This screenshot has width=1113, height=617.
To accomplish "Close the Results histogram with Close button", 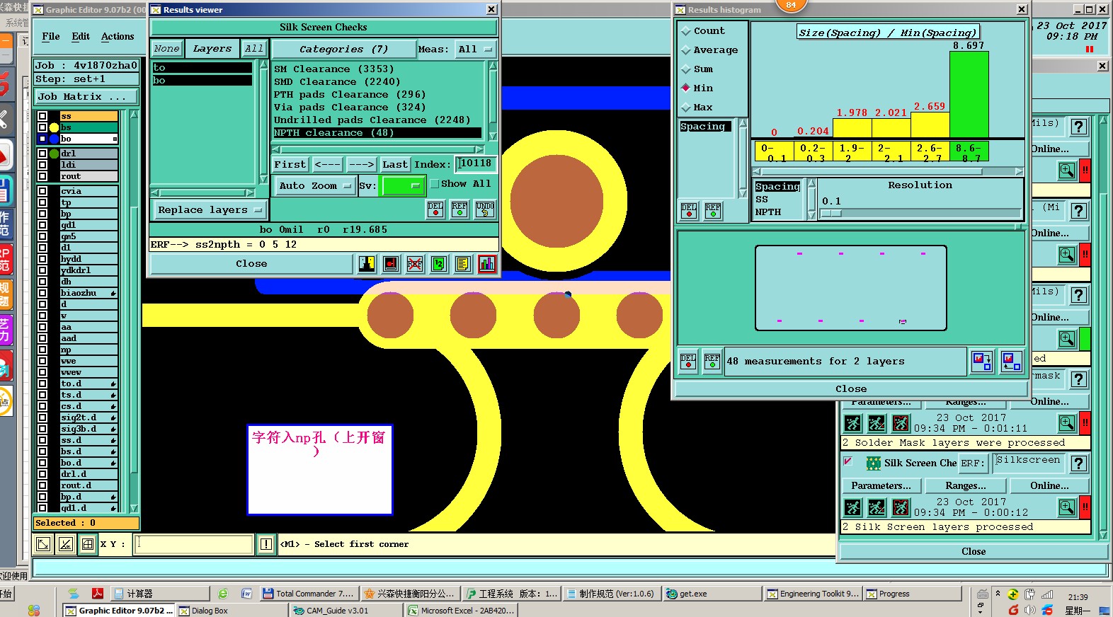I will point(850,389).
